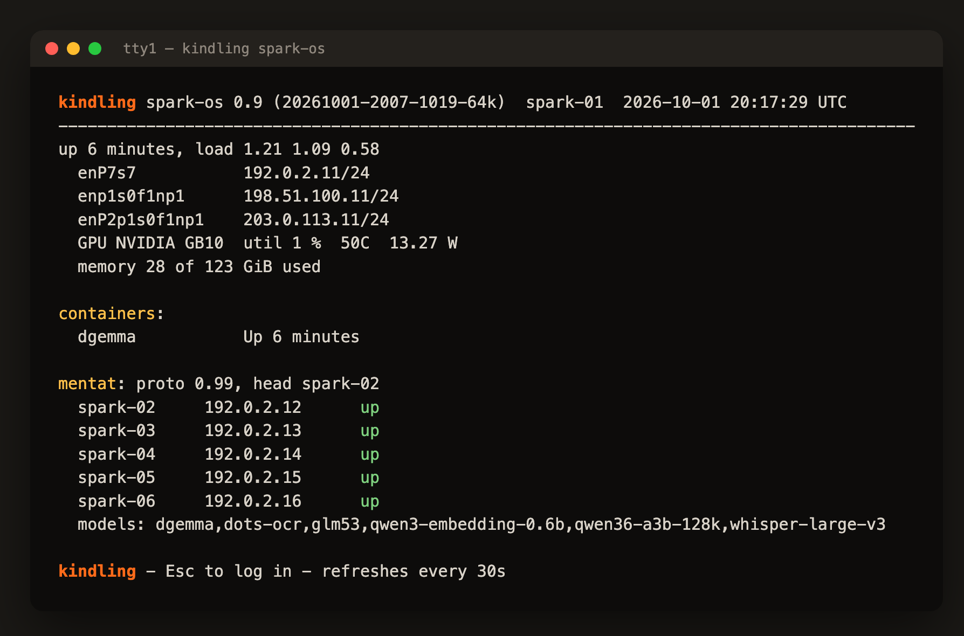Click hostname 'spark-01' in header
Screen dimensions: 964x636
coord(564,102)
